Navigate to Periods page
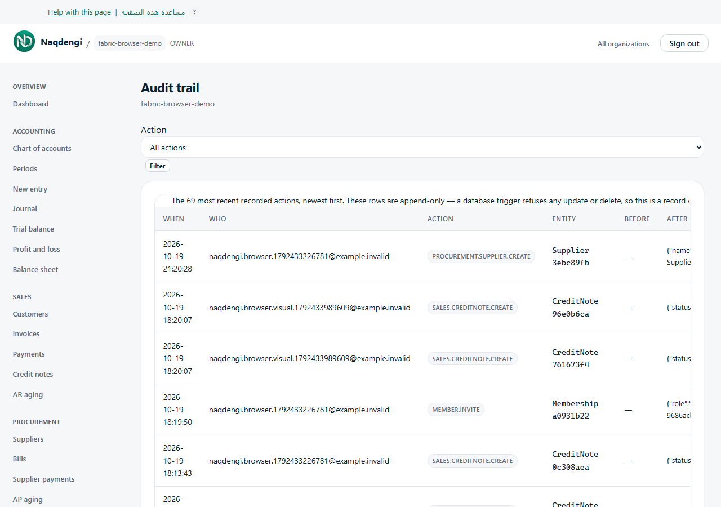 point(25,169)
